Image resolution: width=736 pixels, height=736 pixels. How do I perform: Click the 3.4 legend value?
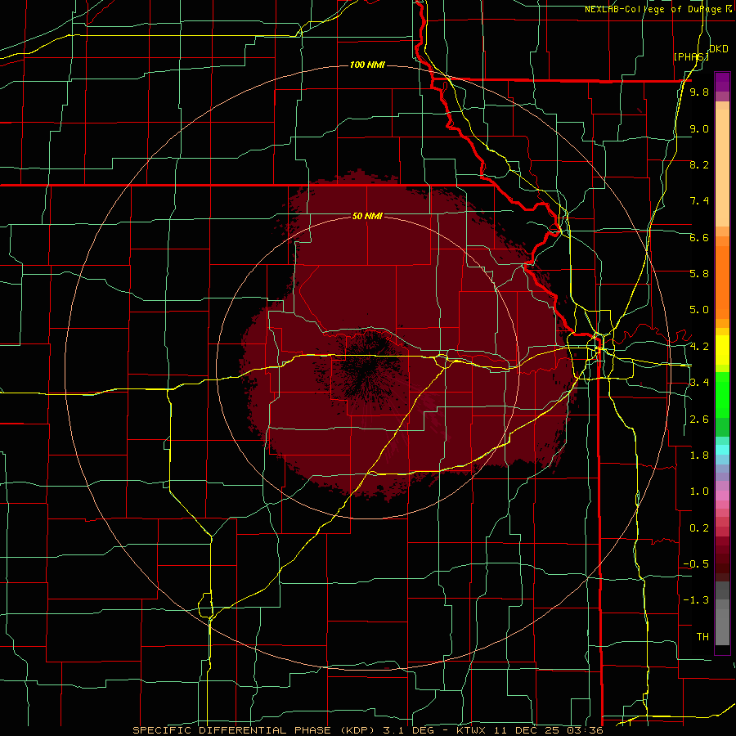(699, 383)
